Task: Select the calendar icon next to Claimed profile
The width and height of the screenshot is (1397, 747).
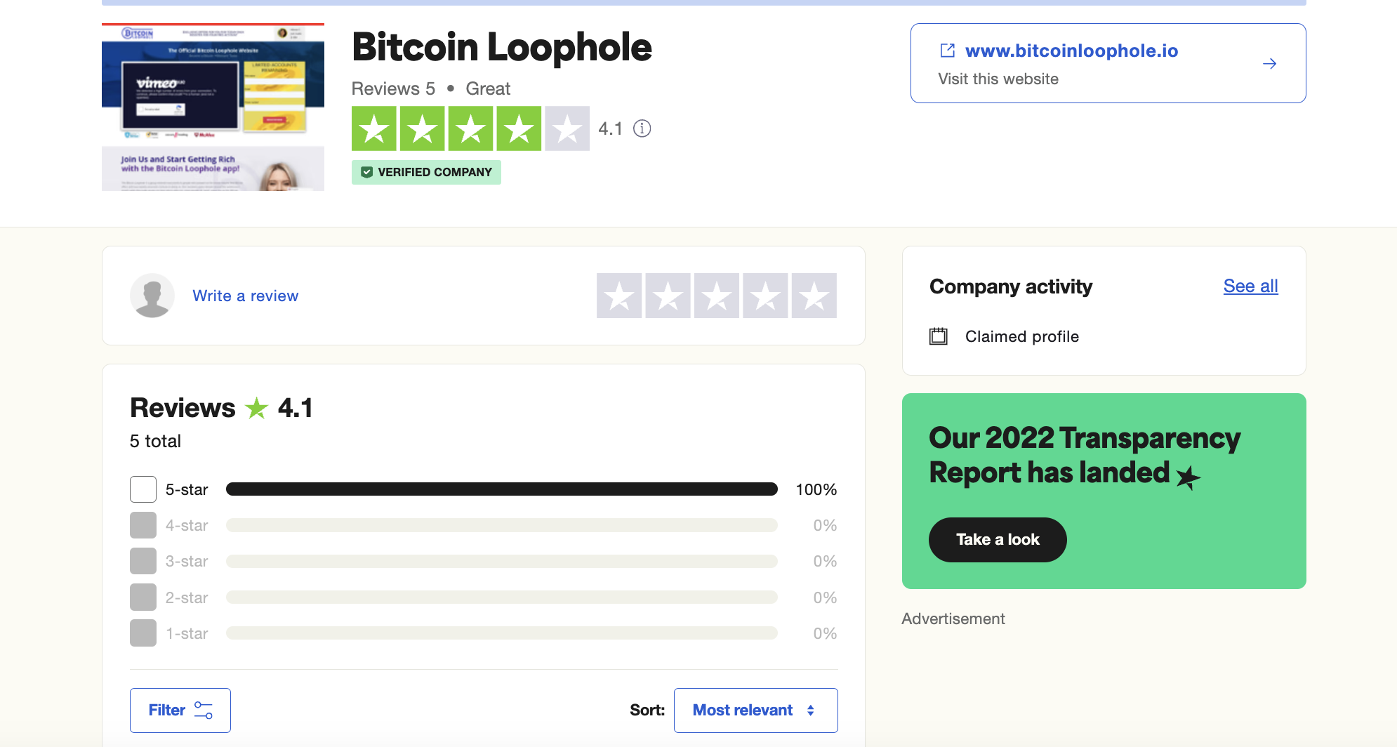Action: (939, 336)
